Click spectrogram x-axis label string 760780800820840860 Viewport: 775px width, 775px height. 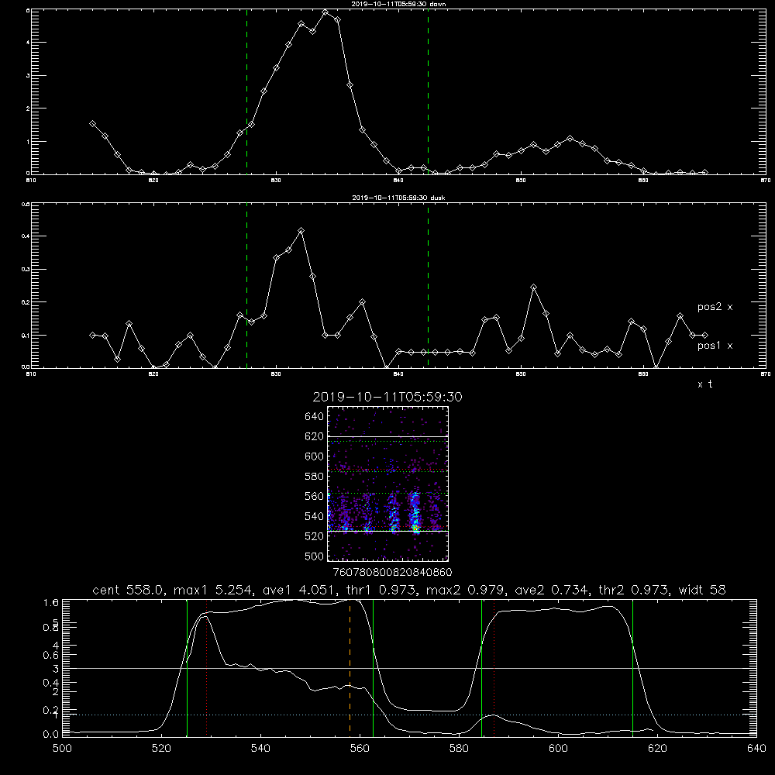pyautogui.click(x=392, y=573)
